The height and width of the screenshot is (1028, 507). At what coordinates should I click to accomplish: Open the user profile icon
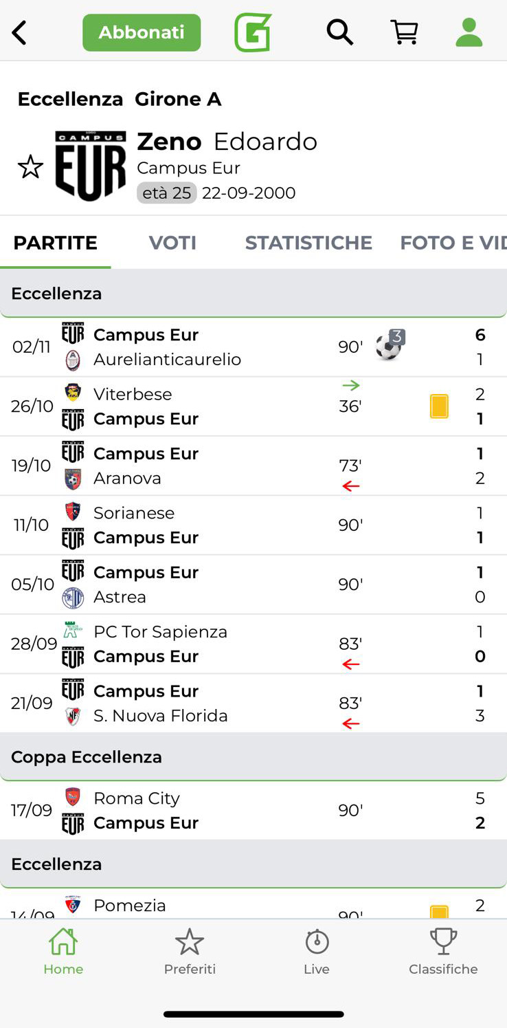tap(469, 32)
